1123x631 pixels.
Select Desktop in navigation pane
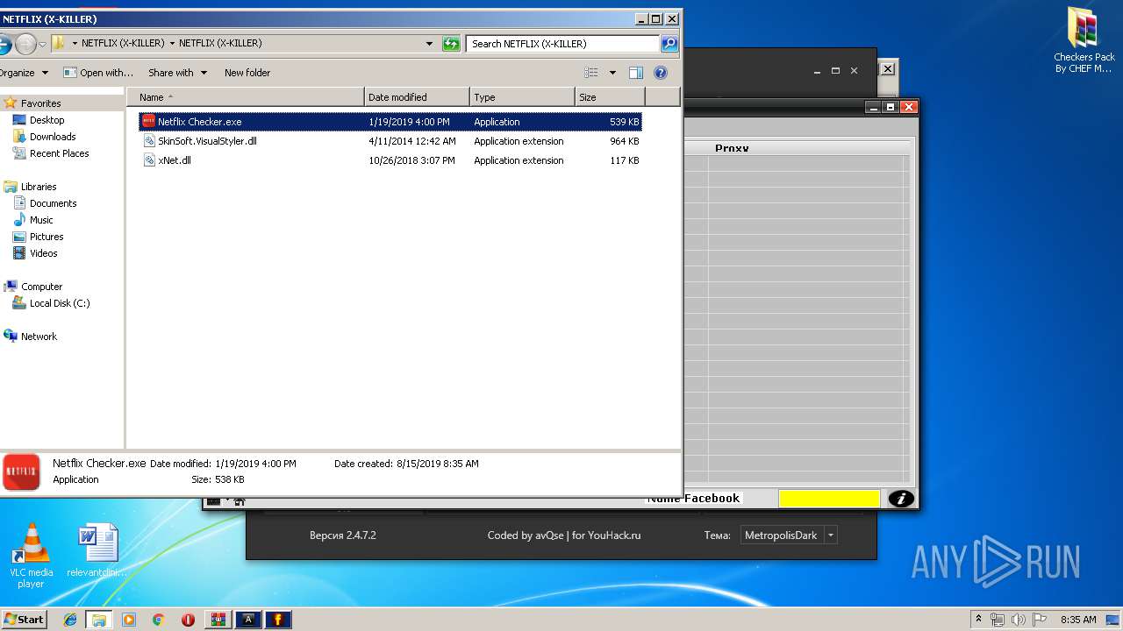click(x=46, y=120)
